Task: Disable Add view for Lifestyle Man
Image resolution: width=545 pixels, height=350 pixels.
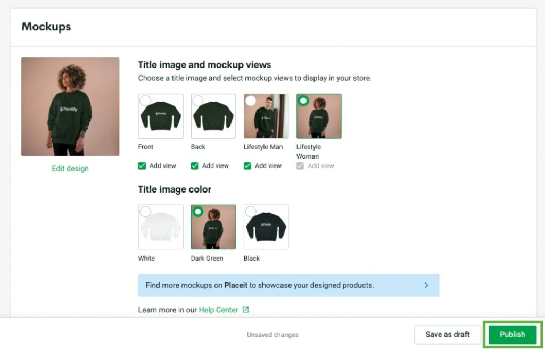Action: click(x=247, y=165)
